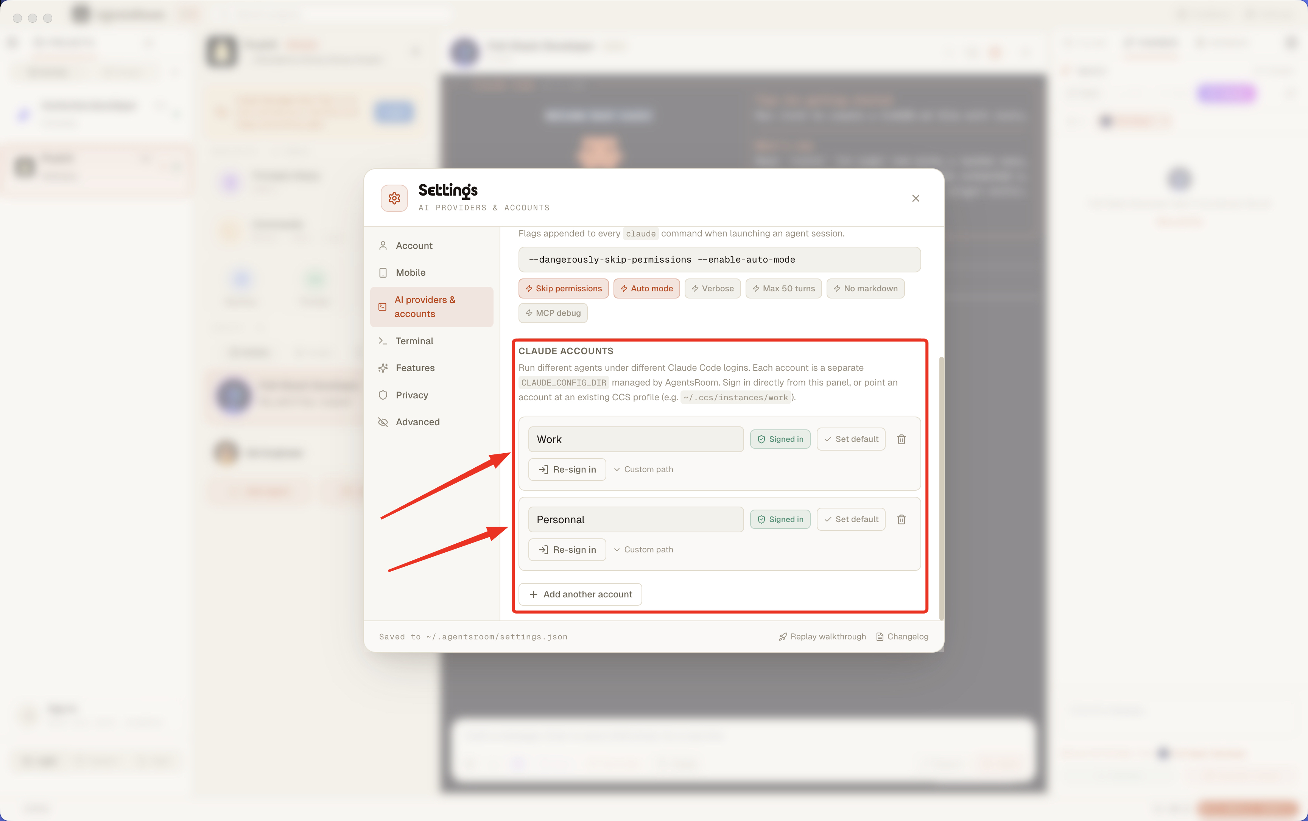Click the Account person icon in sidebar
This screenshot has width=1308, height=821.
383,246
